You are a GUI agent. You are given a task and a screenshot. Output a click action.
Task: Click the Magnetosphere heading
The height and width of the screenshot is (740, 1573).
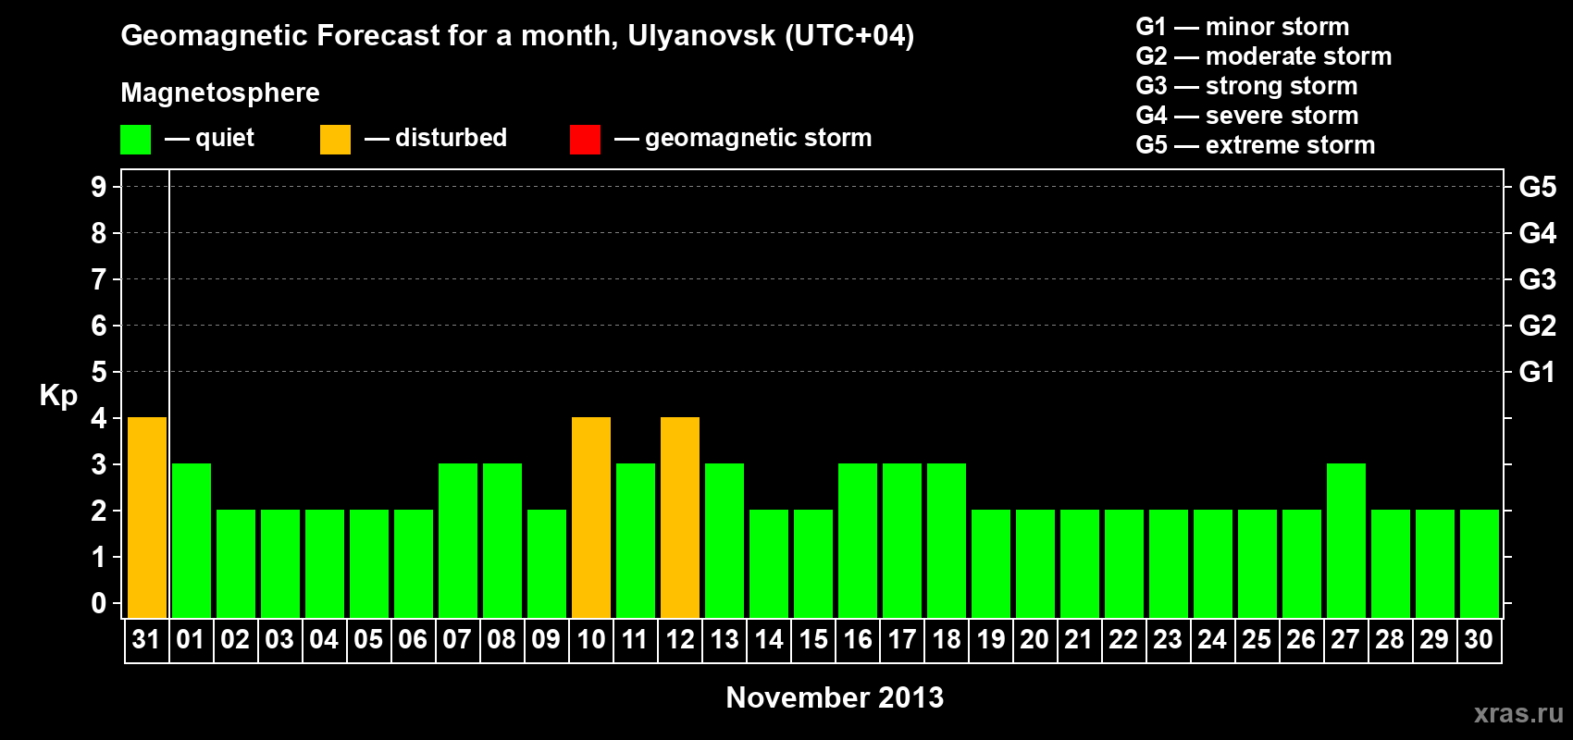pos(220,92)
